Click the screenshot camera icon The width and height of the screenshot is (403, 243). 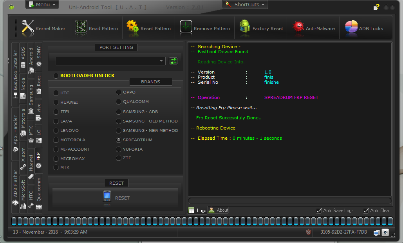[385, 232]
